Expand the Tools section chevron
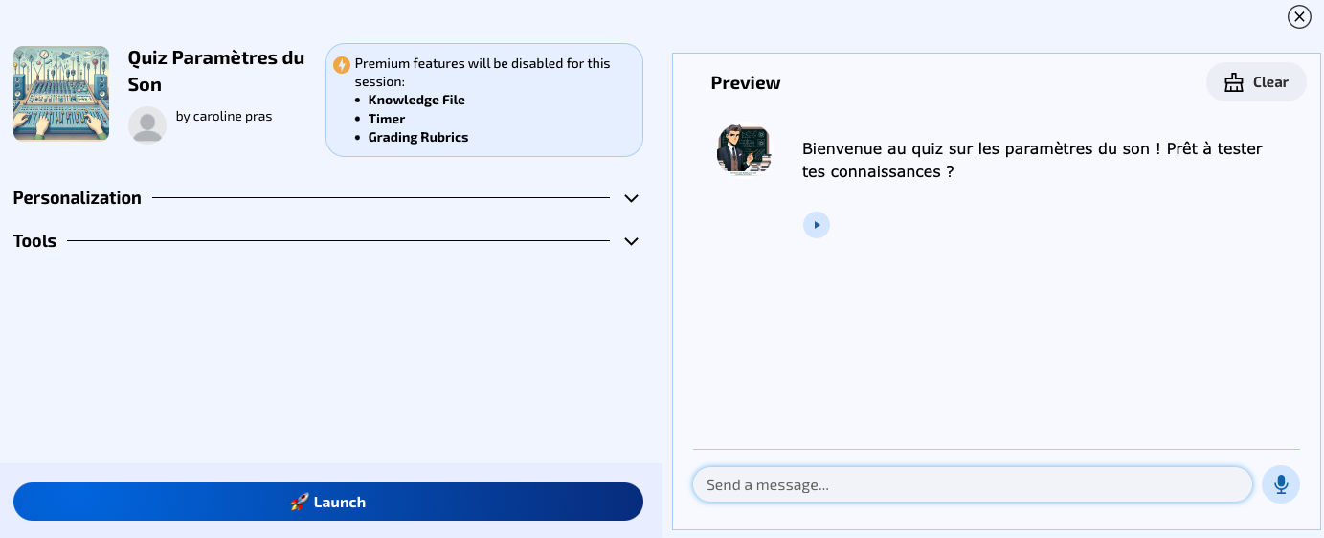This screenshot has height=538, width=1324. [631, 241]
